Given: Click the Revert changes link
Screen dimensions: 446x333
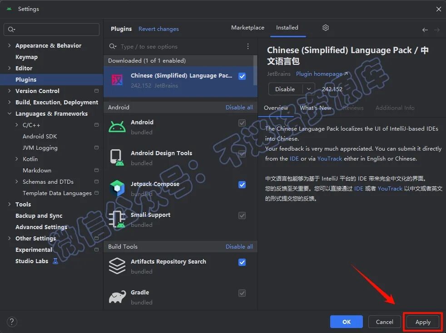Looking at the screenshot, I should pos(159,29).
